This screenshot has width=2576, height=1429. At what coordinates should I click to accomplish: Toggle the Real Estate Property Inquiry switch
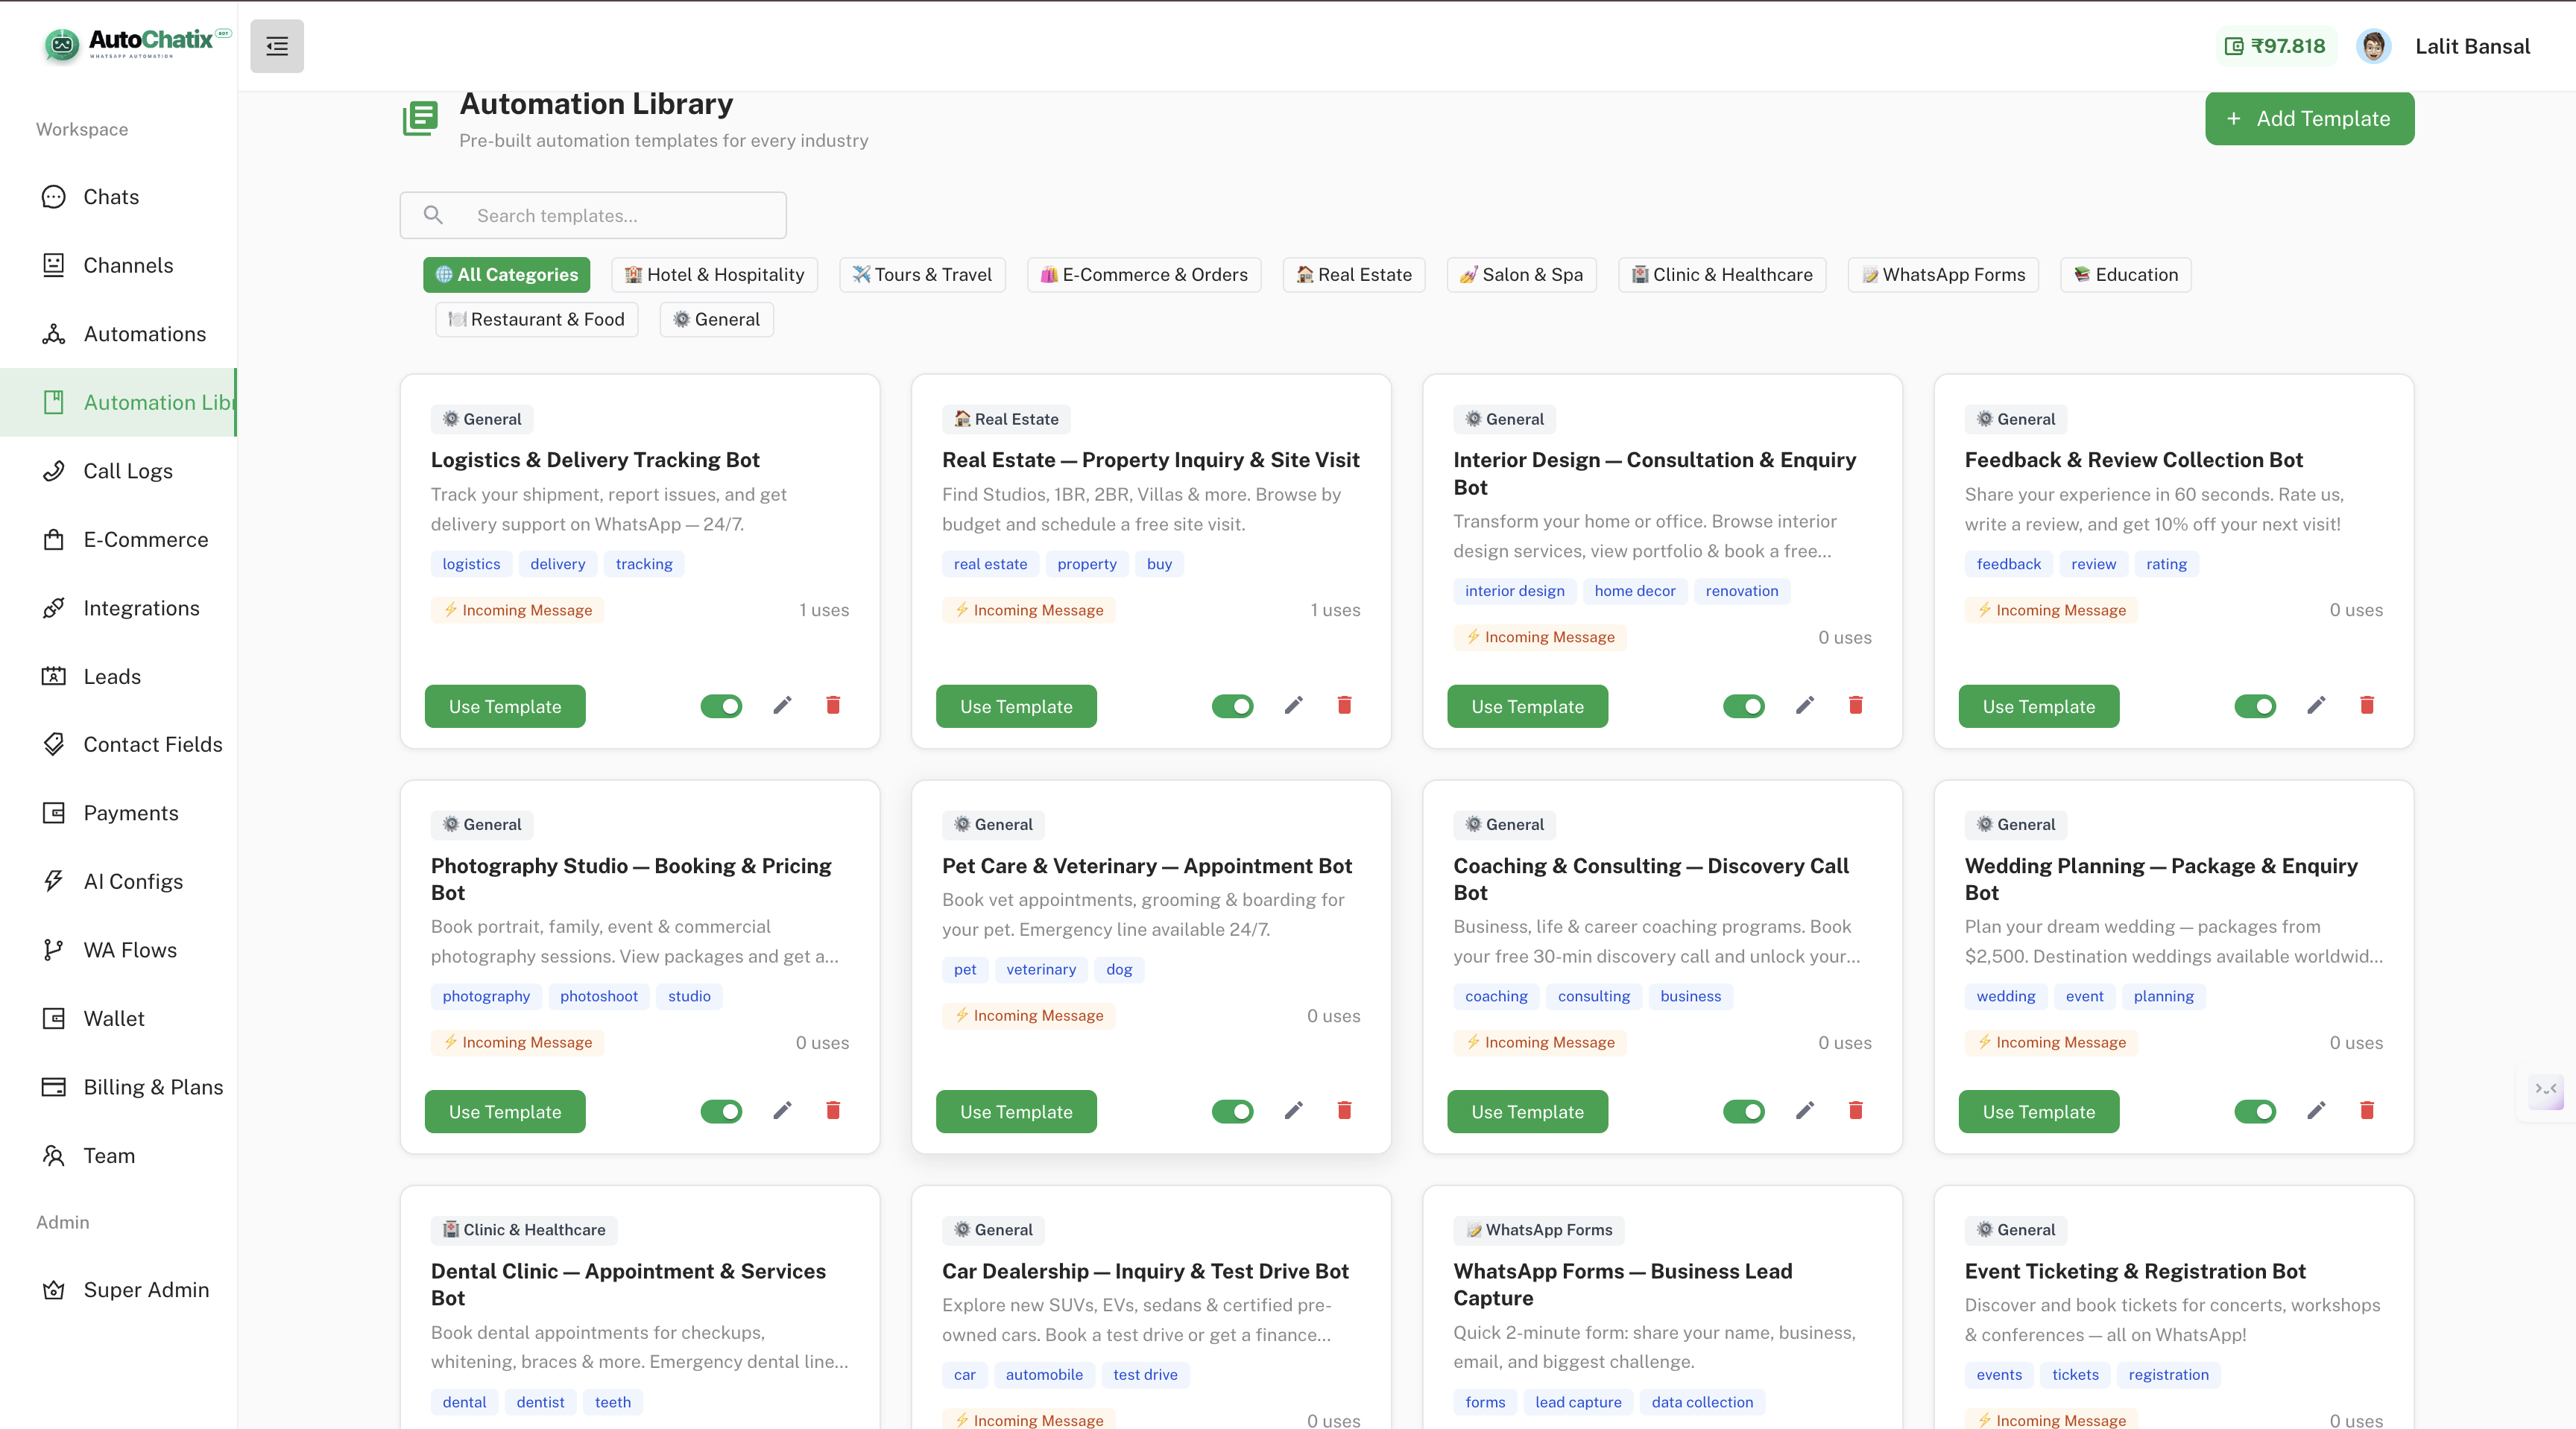click(1232, 706)
